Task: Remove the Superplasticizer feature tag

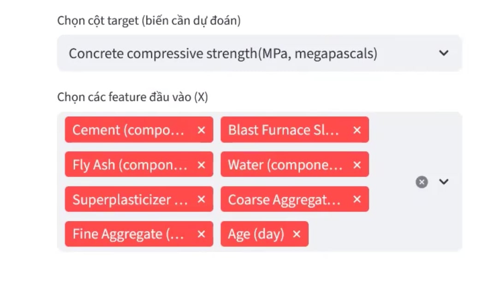Action: 201,200
